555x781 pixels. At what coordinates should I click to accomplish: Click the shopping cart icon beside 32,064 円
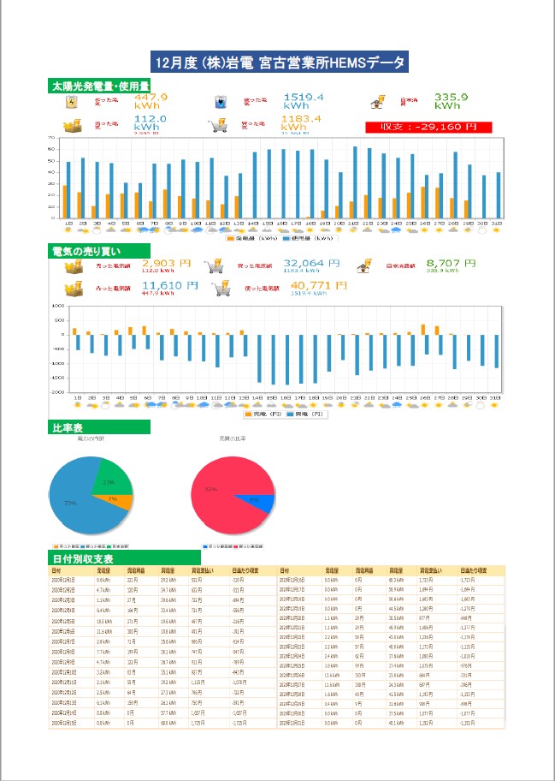[x=214, y=266]
